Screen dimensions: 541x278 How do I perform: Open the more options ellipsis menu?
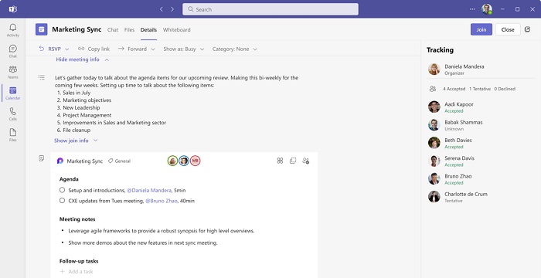(x=472, y=9)
